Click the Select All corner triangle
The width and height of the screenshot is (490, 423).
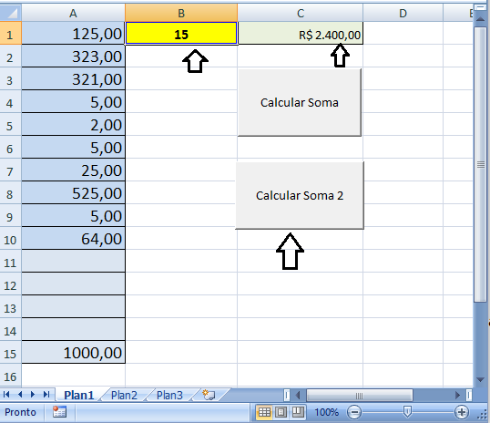point(11,13)
